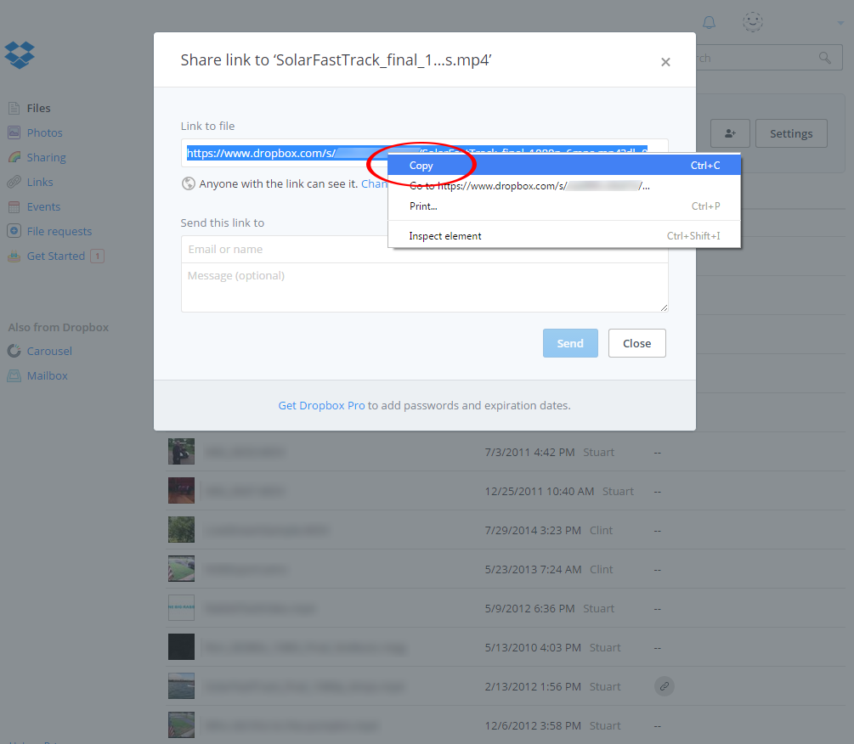This screenshot has width=854, height=744.
Task: Open thumbnail of the 12/25/2011 file
Action: coord(181,490)
